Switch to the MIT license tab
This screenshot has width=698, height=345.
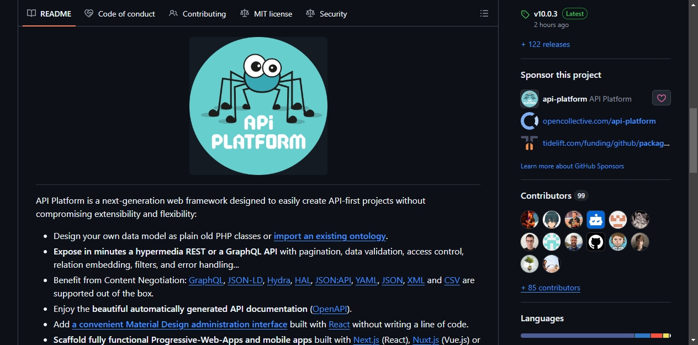(266, 13)
